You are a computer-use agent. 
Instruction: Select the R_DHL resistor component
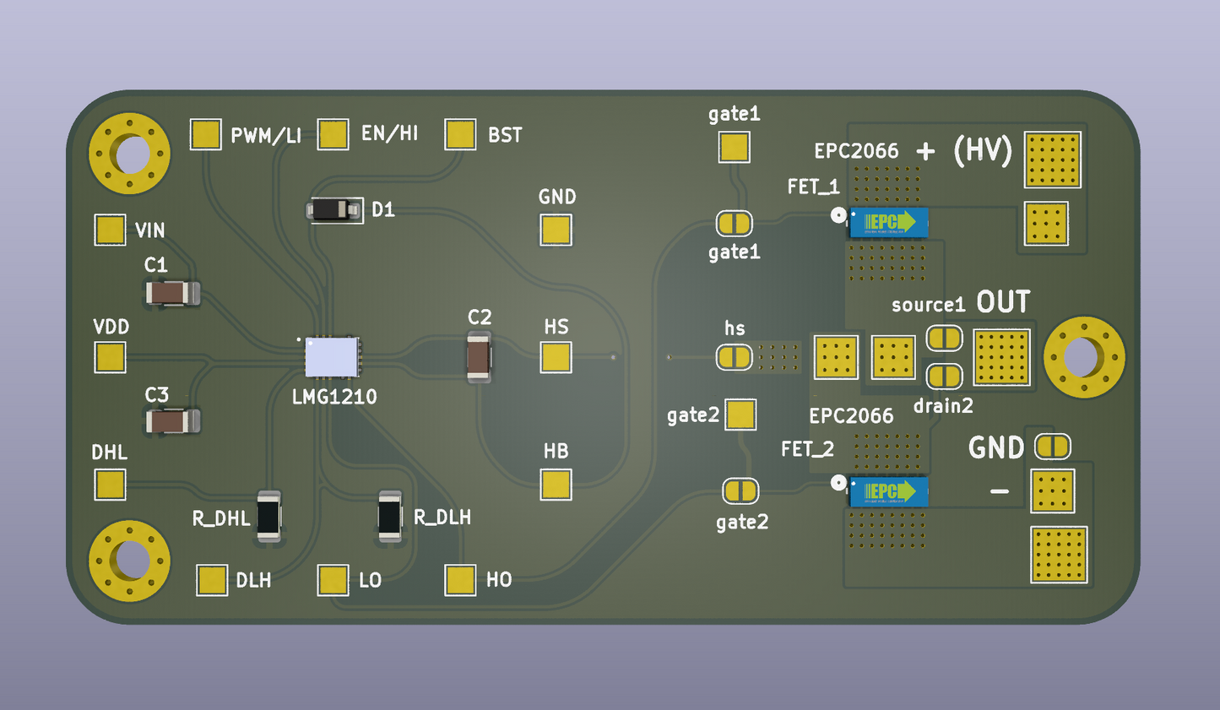pyautogui.click(x=268, y=516)
